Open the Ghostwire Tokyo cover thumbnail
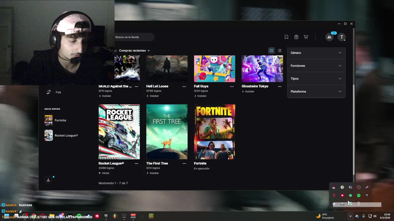 262,69
